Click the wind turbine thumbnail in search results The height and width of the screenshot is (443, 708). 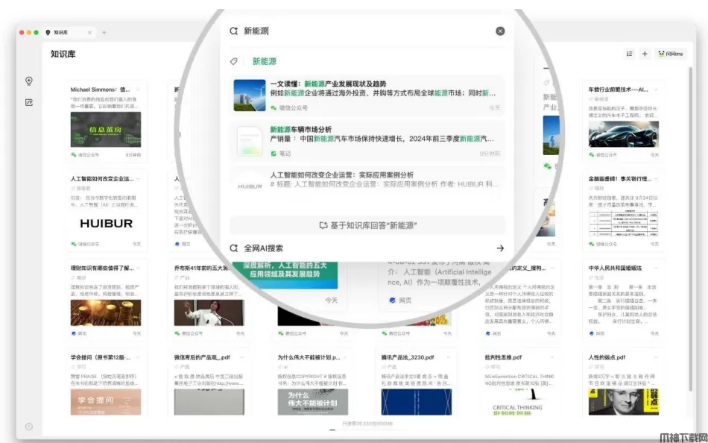[250, 95]
